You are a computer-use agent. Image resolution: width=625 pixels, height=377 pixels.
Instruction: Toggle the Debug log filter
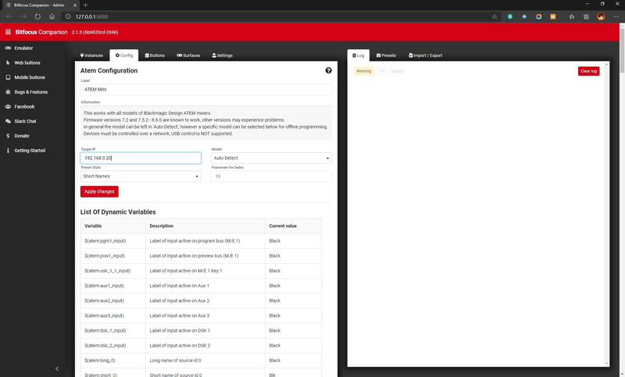tap(397, 71)
